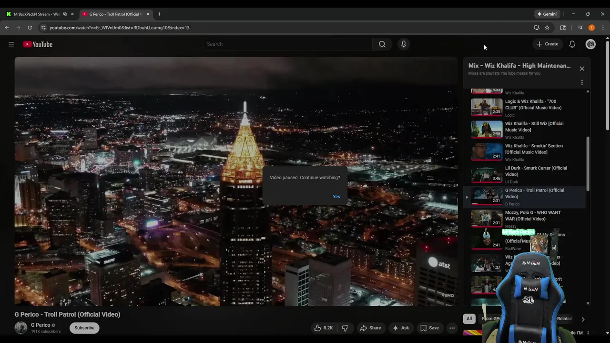Dislike the video with thumbs down
This screenshot has width=610, height=343.
[x=345, y=328]
